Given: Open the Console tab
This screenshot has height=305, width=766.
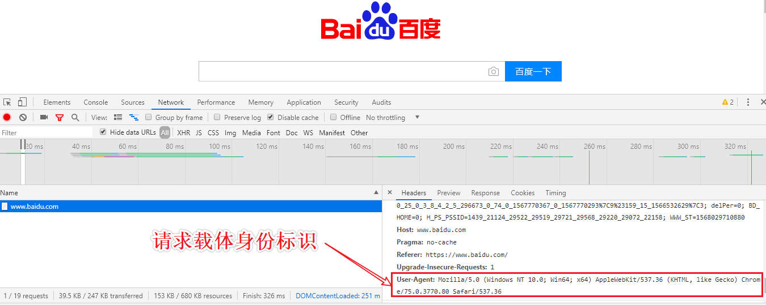Looking at the screenshot, I should 96,102.
